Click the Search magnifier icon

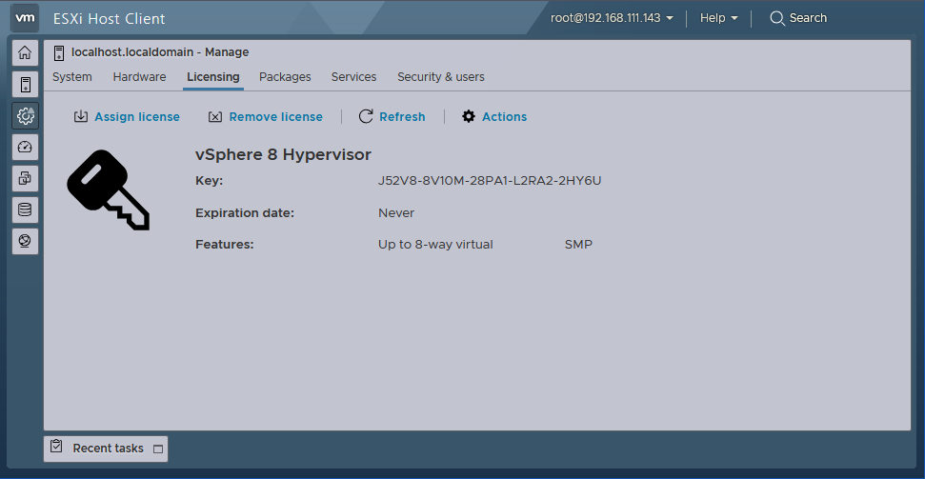pos(777,18)
